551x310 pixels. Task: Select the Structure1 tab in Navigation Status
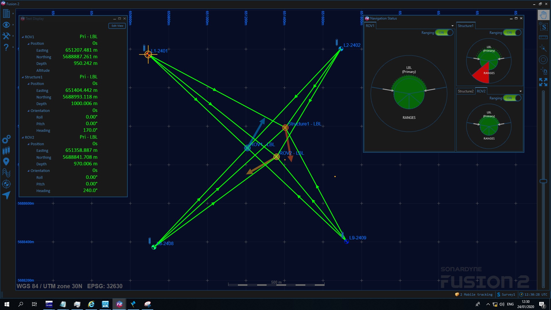click(x=465, y=26)
